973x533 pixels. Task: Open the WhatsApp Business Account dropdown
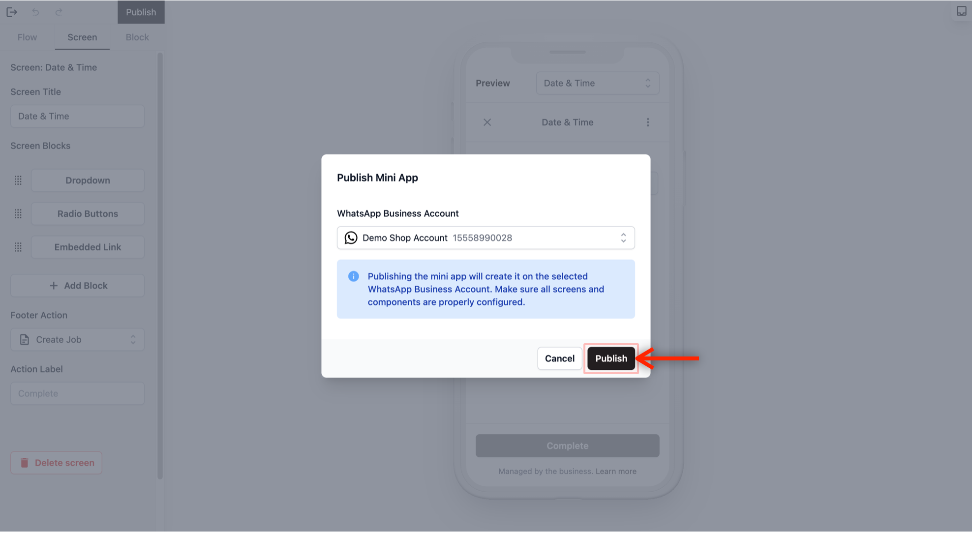click(x=486, y=238)
